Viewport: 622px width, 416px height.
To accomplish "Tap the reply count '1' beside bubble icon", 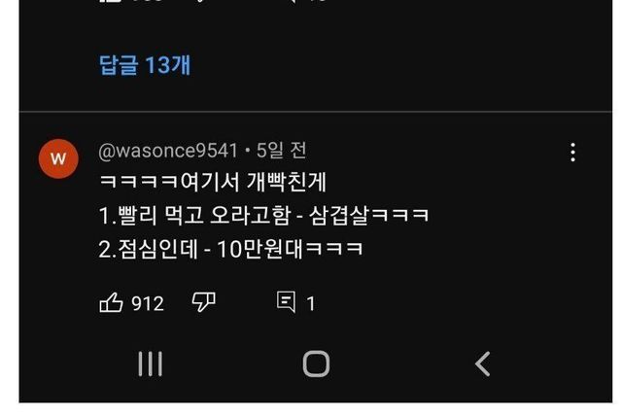I will pyautogui.click(x=311, y=304).
